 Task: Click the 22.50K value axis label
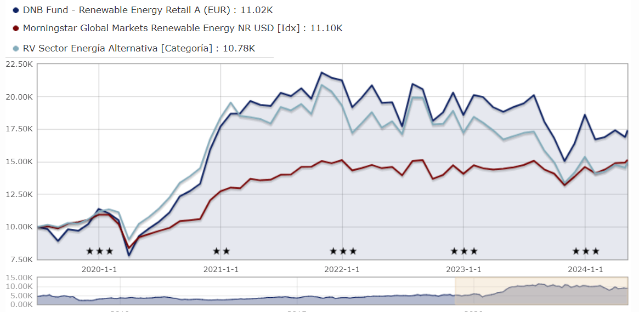click(19, 64)
